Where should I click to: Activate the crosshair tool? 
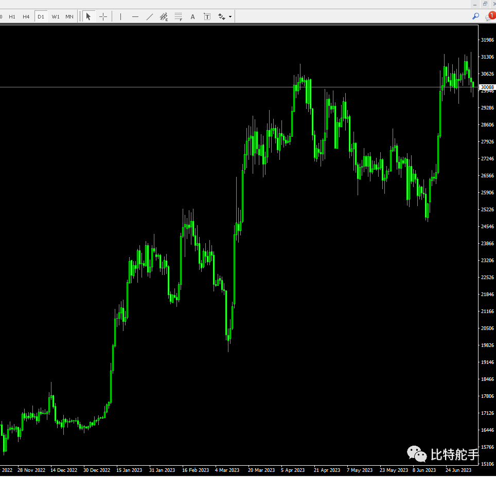click(x=103, y=16)
